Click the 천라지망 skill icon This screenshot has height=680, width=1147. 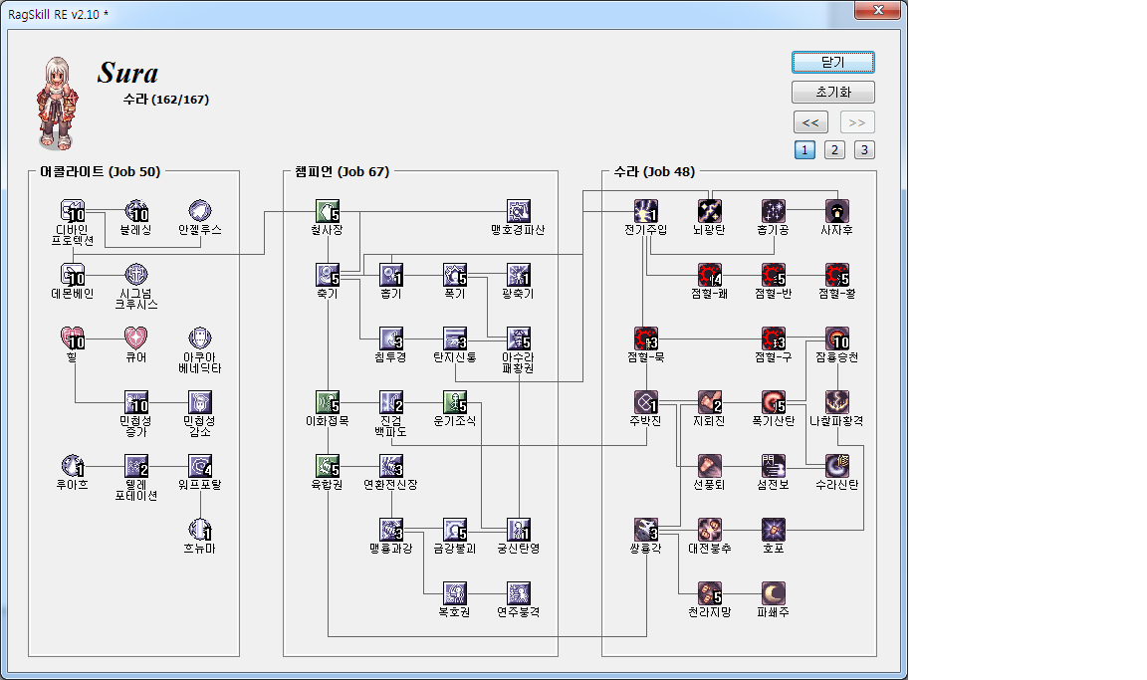pyautogui.click(x=710, y=593)
